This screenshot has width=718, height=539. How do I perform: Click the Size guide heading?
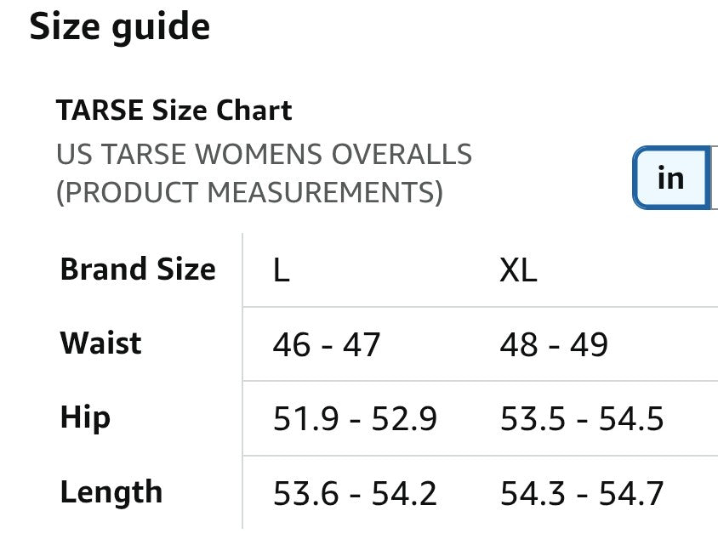coord(119,27)
